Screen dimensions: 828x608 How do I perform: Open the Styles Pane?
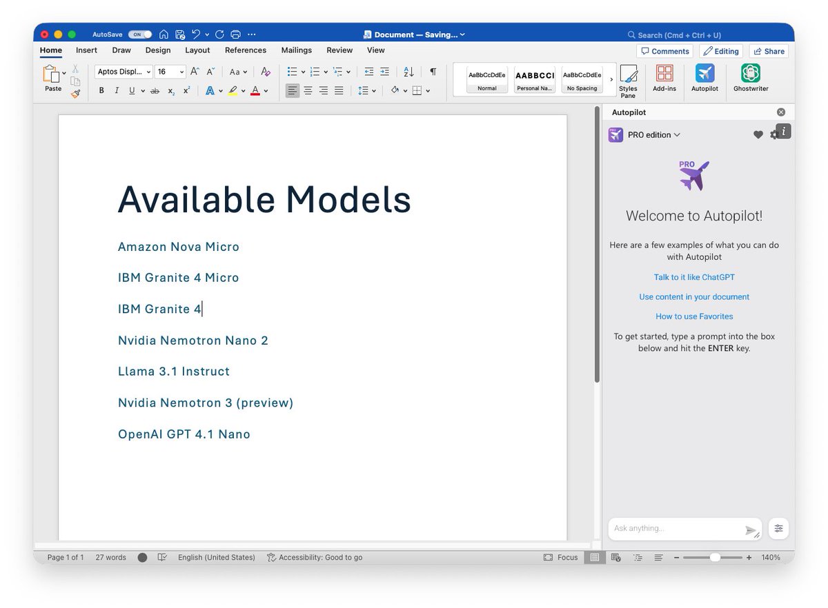point(628,81)
